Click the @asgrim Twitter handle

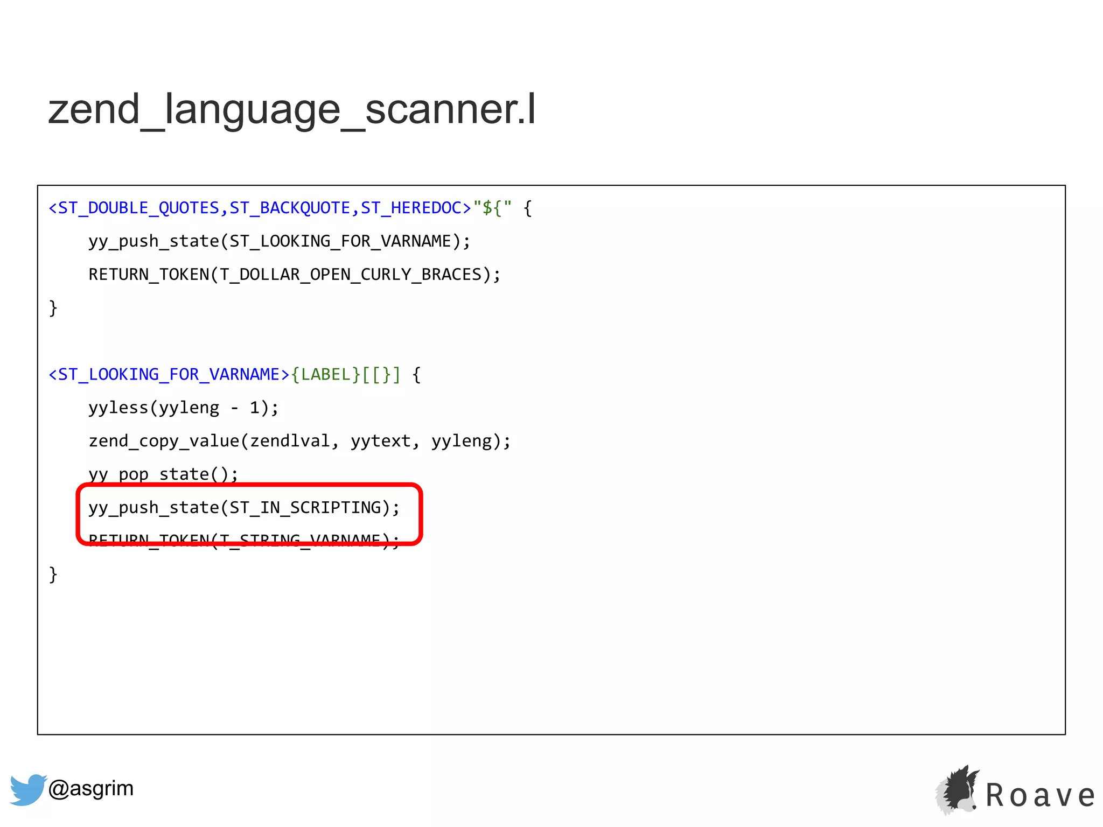[90, 788]
